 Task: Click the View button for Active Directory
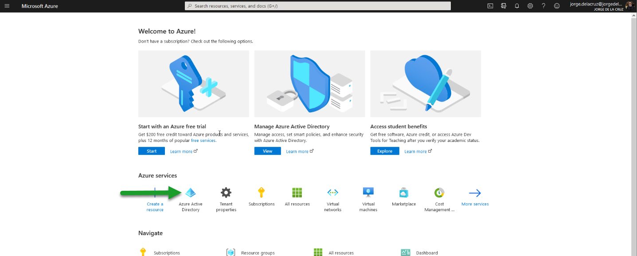point(268,151)
